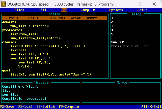The image size is (162, 109).
Task: Maximize the DOSBox window
Action: 139,4
